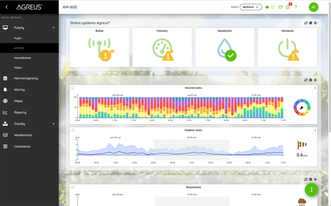Viewport: 331px width, 206px height.
Task: Click swap arrows icon in Status systemu panel
Action: point(306,23)
